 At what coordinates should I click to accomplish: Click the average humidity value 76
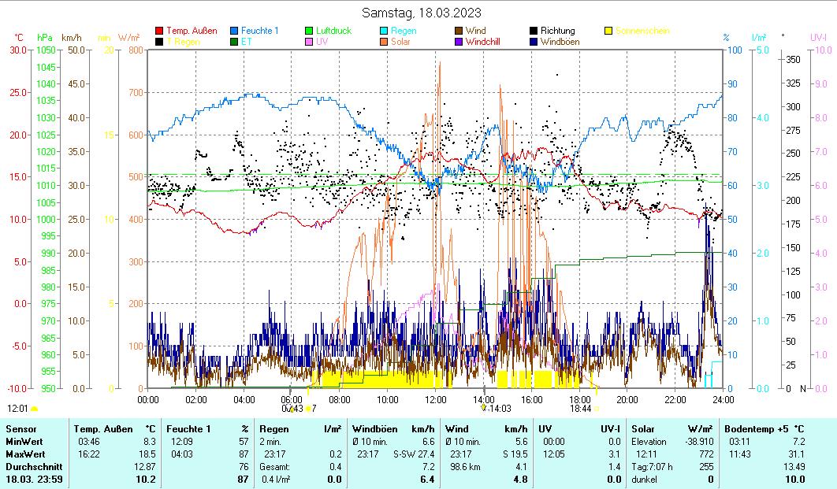click(244, 467)
